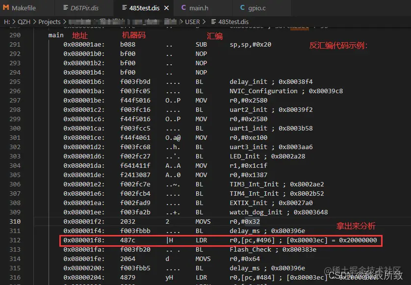Click highlighted #0x32 on line 310
Image resolution: width=411 pixels, height=285 pixels.
(252, 222)
